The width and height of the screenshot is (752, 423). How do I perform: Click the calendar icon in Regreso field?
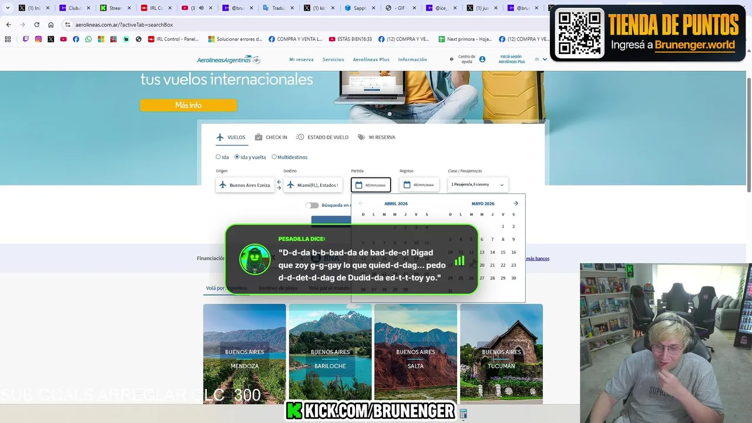tap(407, 185)
